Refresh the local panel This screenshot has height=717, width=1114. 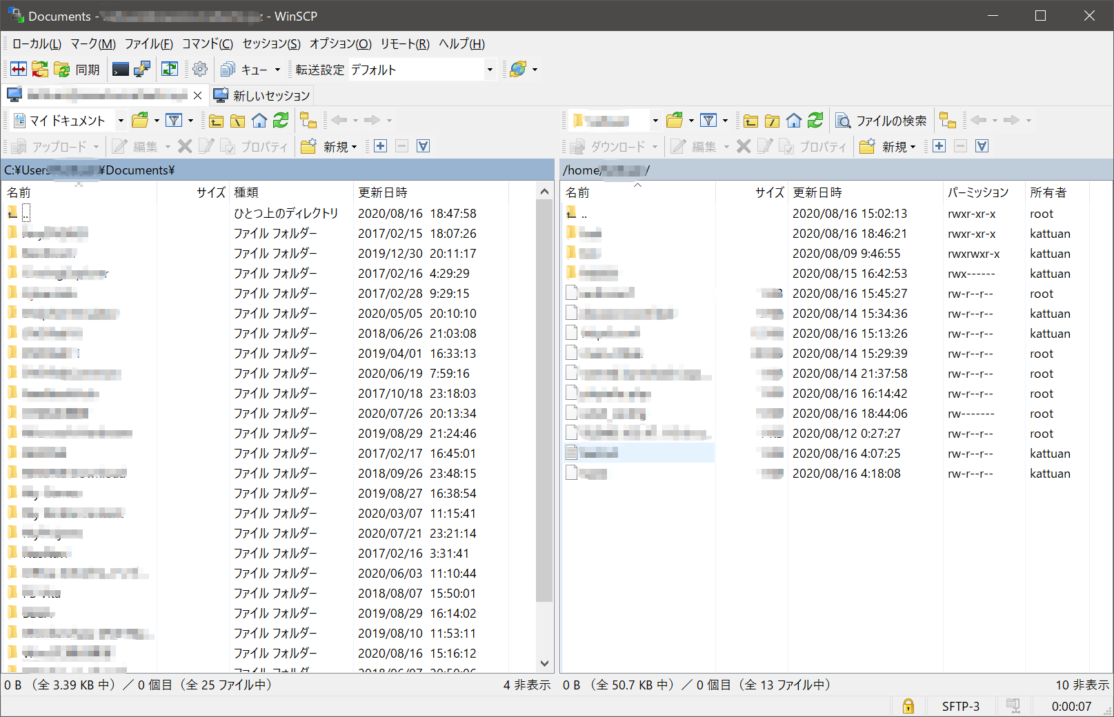pos(281,121)
